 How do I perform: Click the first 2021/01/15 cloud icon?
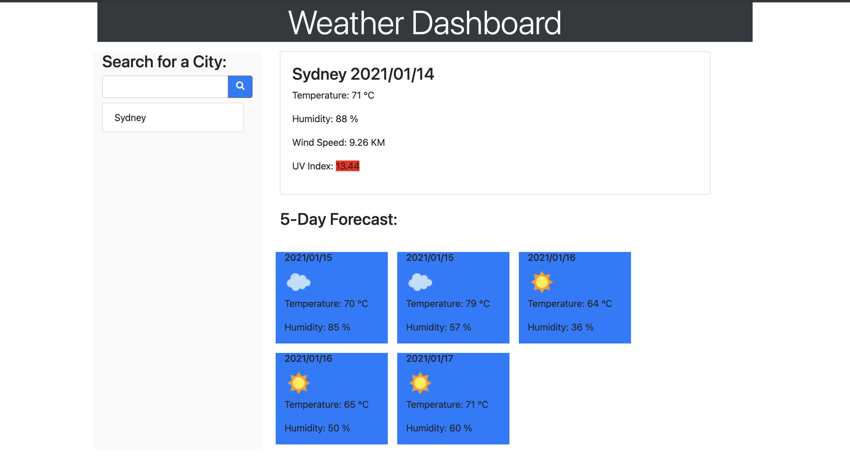[x=298, y=282]
